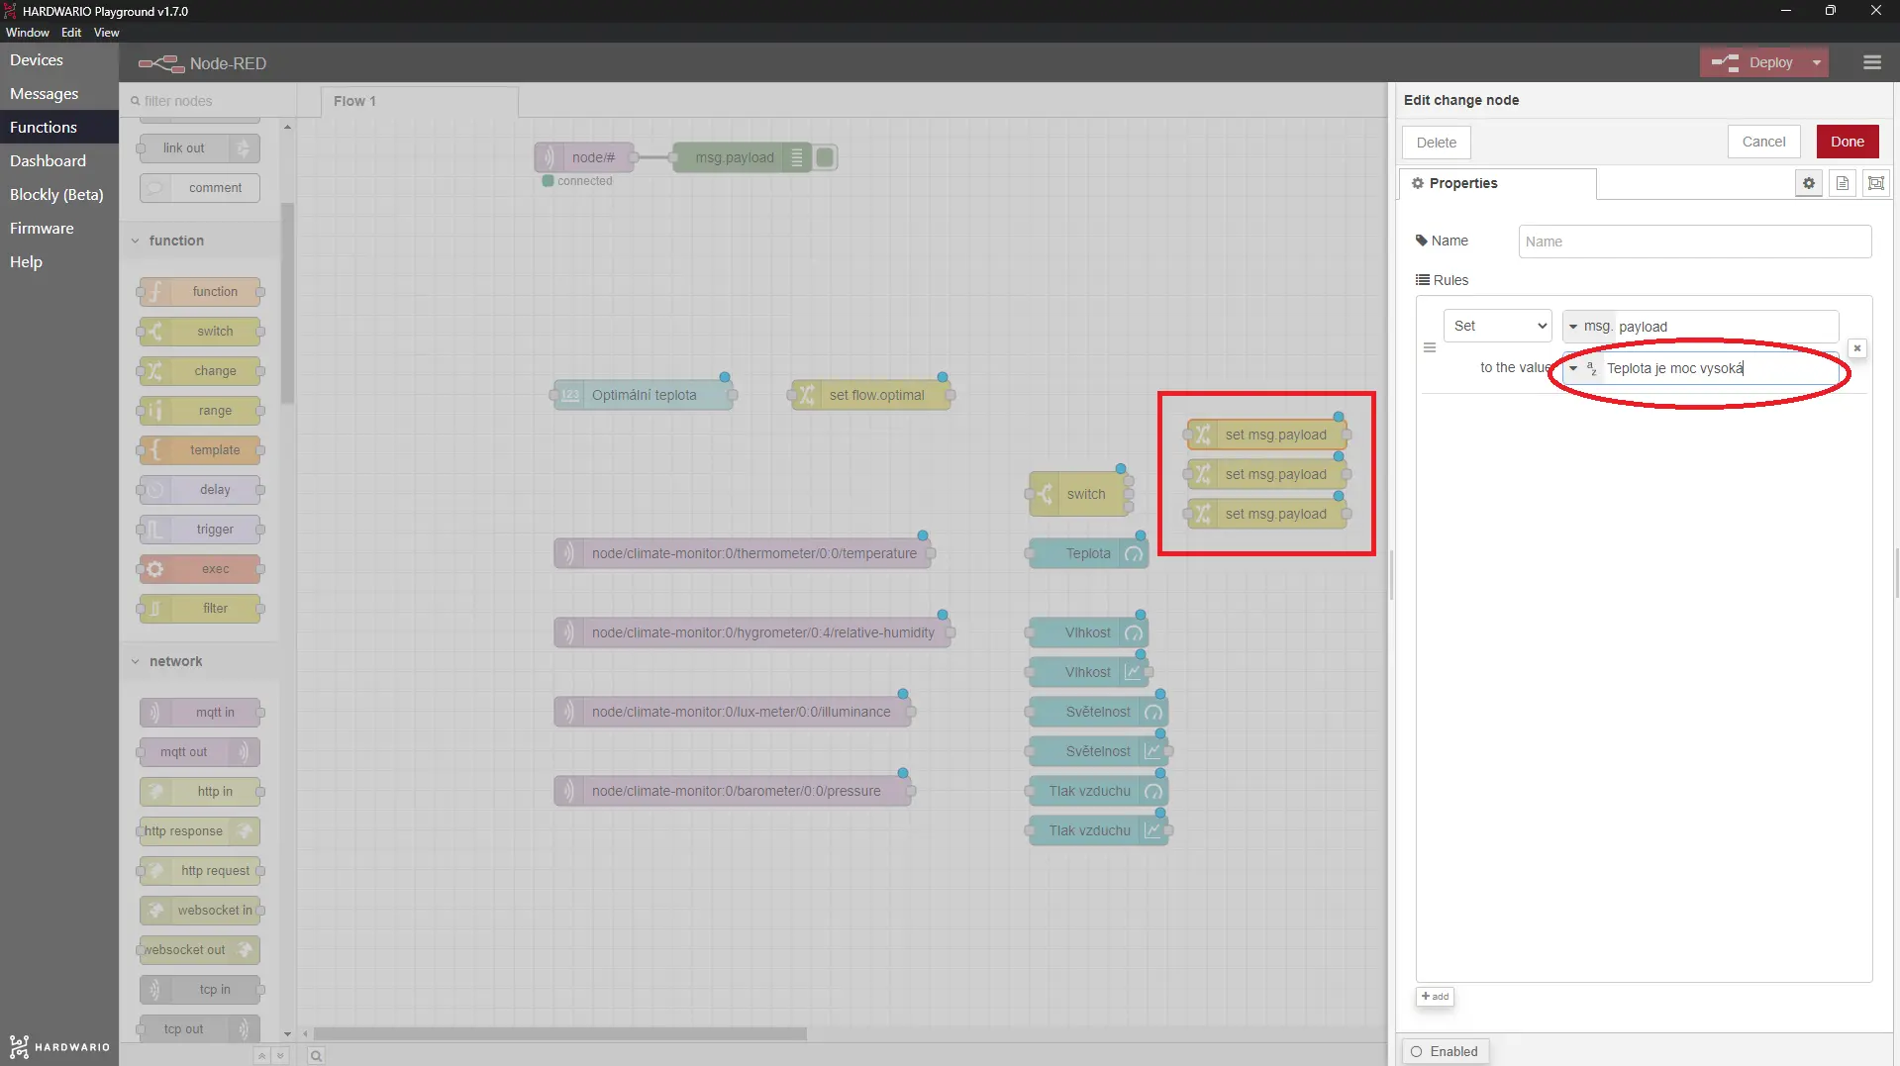Select the template node in palette

[x=200, y=450]
